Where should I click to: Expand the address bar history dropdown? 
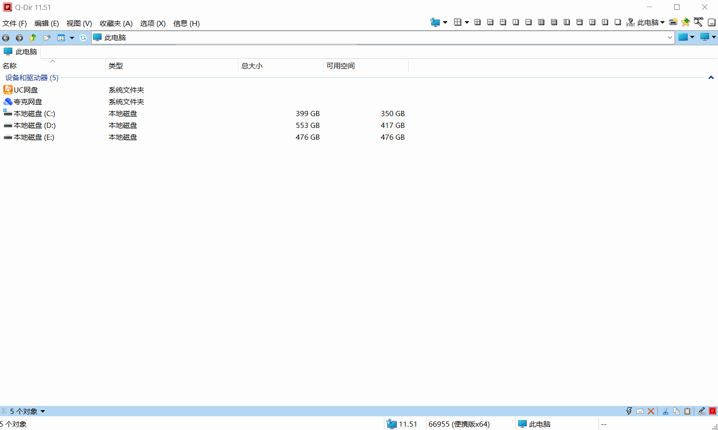click(x=670, y=37)
